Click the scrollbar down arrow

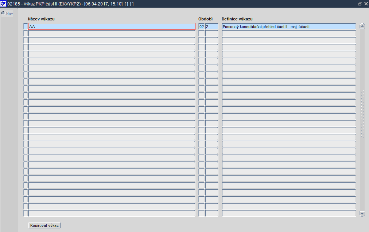pos(362,214)
